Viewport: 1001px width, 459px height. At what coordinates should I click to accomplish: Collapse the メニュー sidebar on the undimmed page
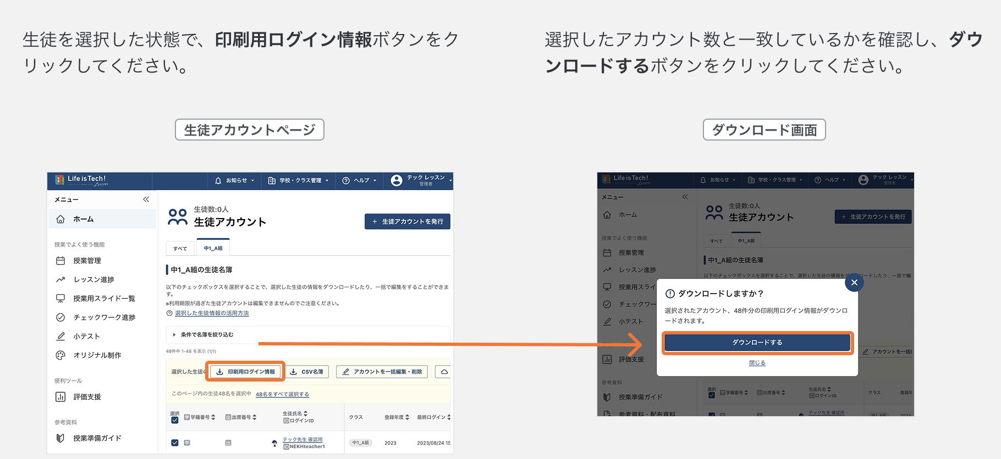[146, 199]
